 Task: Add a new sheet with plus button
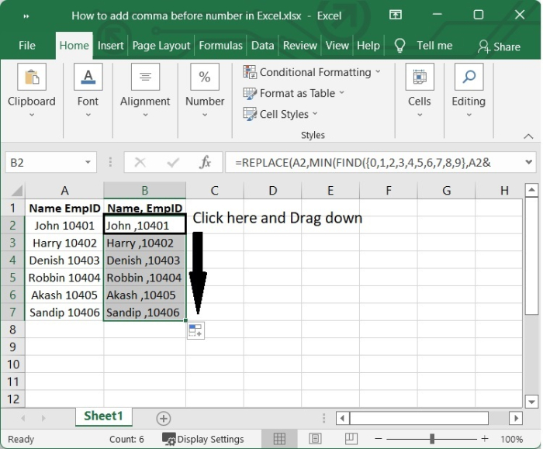[x=163, y=418]
